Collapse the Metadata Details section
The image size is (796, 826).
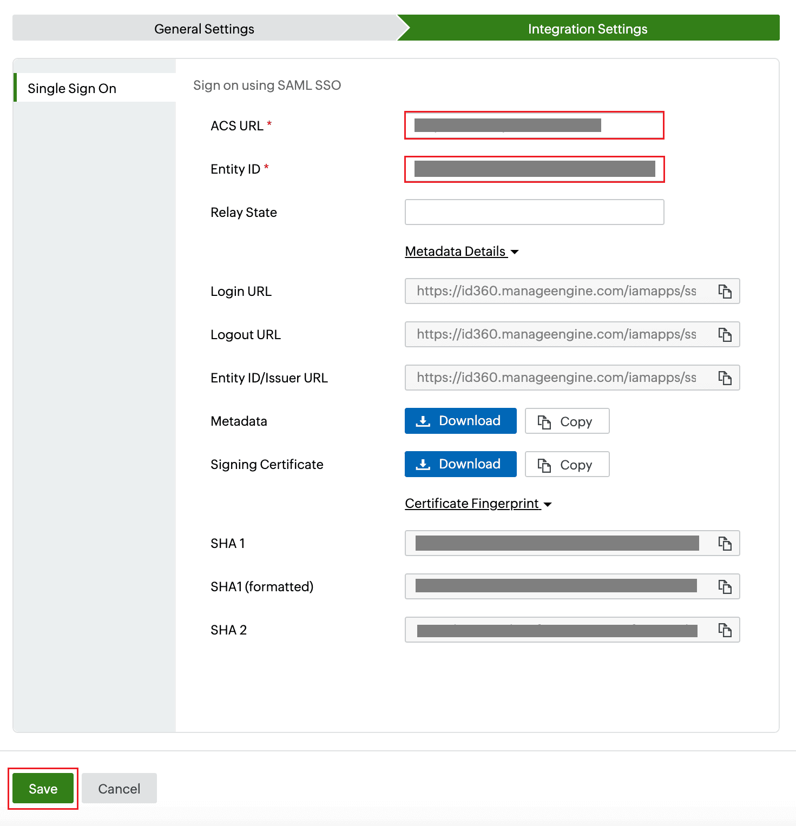tap(462, 252)
